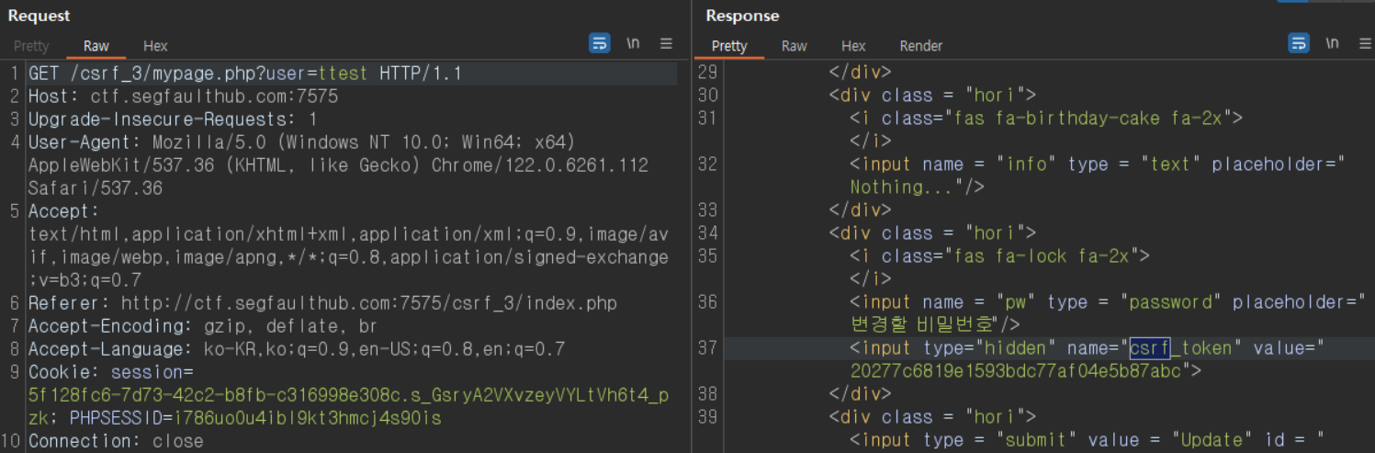Click the Accept-Language: ko-KR header line
The image size is (1375, 453).
coord(297,348)
